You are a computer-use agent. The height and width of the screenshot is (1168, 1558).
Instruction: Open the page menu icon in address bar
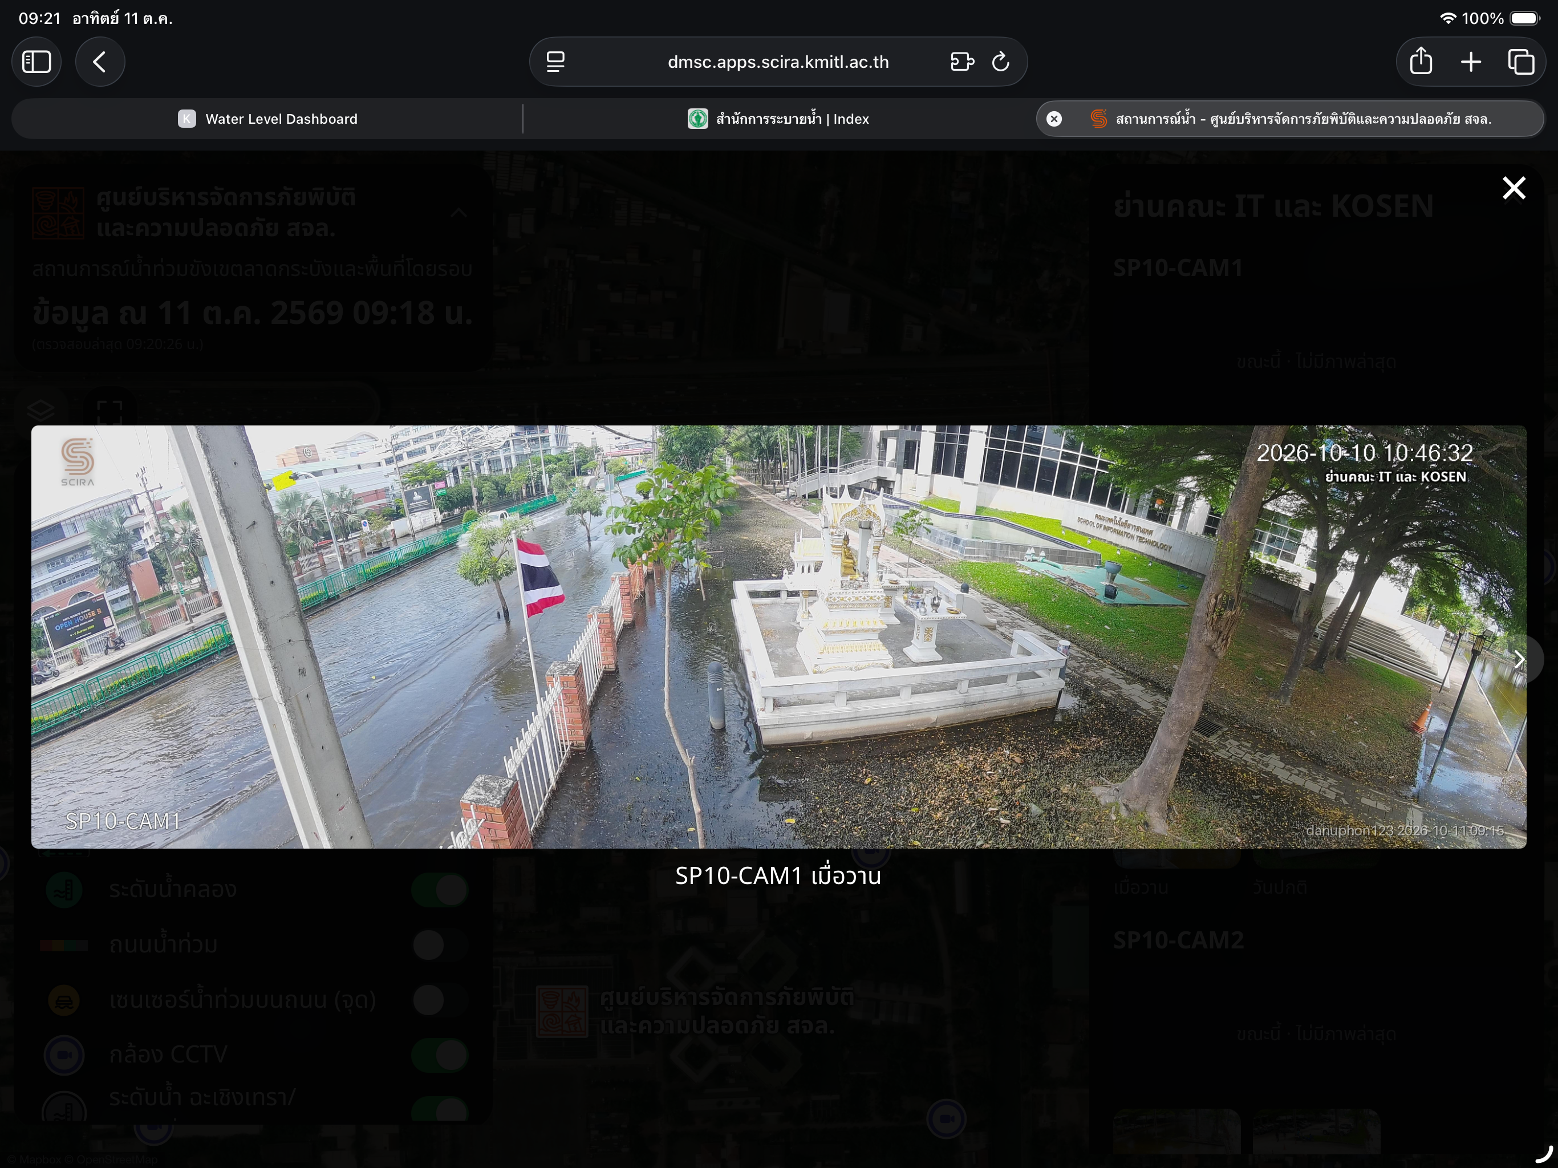tap(555, 62)
